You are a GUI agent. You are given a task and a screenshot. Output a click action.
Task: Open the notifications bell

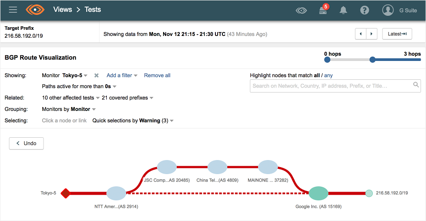[x=343, y=10]
